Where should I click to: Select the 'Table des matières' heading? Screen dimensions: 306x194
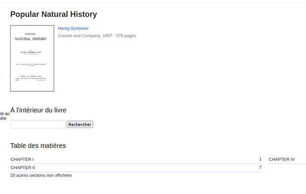(x=38, y=145)
